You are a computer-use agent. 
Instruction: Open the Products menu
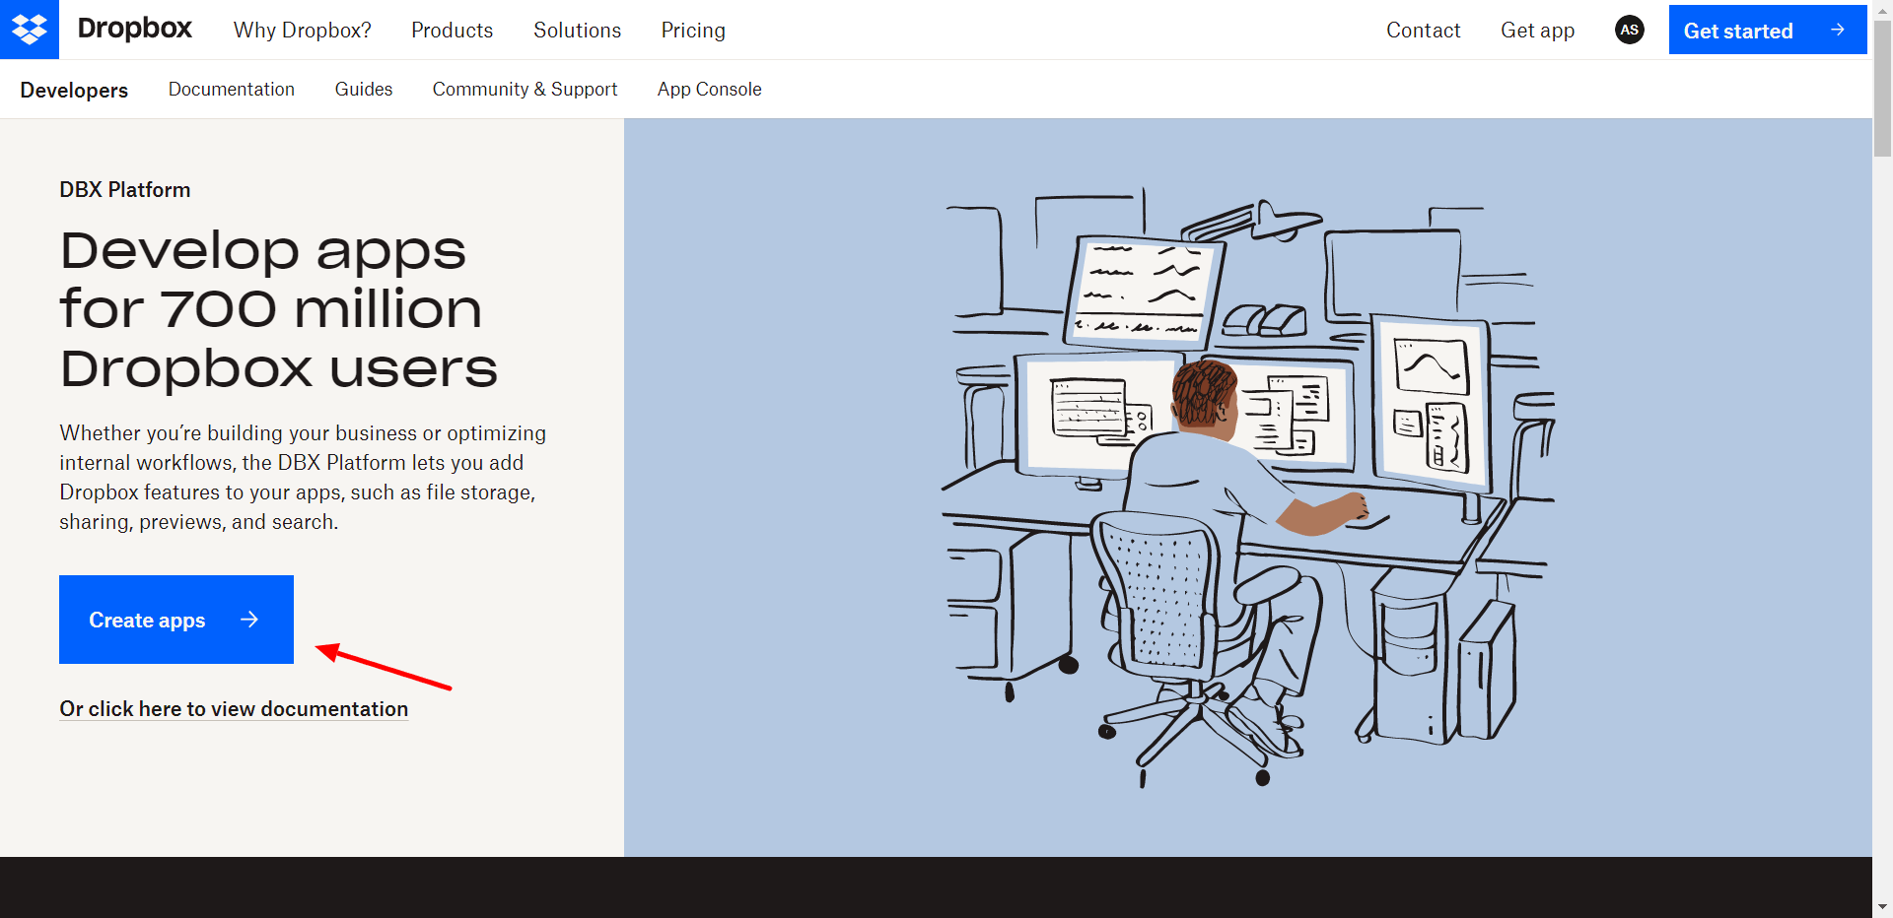(x=453, y=31)
